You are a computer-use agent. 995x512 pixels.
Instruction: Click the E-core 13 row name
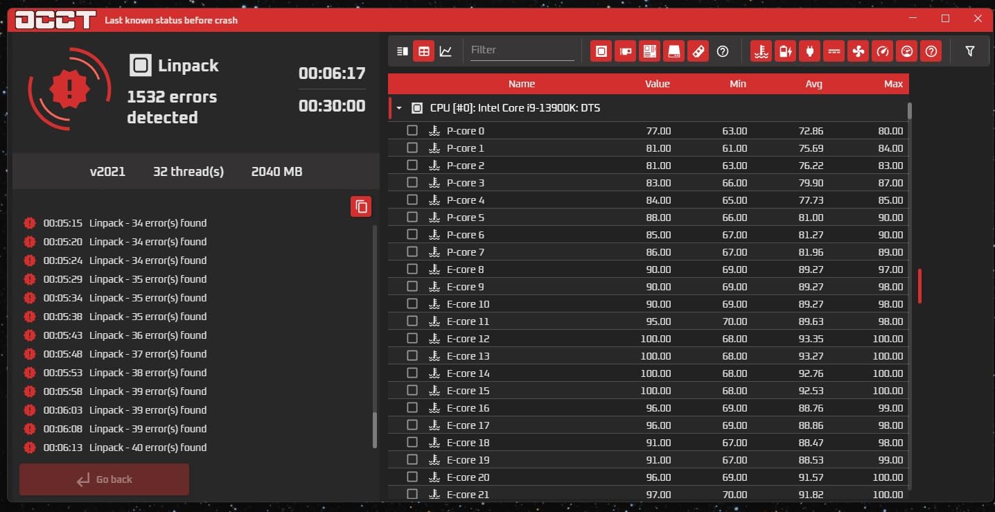point(468,356)
